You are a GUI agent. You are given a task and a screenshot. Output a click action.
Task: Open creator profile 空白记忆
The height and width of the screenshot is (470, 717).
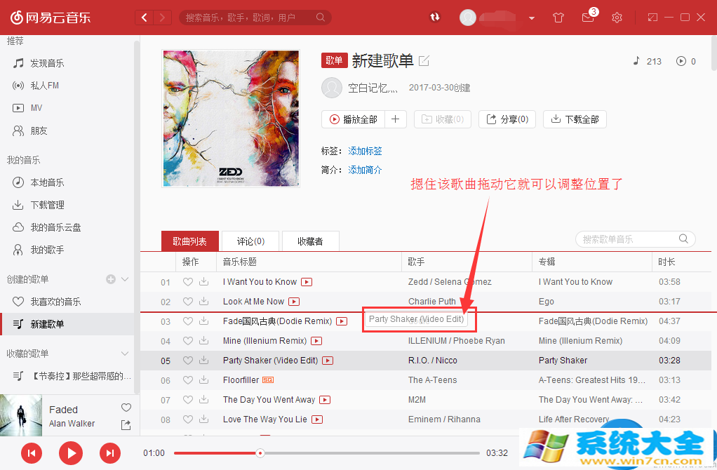tap(373, 88)
